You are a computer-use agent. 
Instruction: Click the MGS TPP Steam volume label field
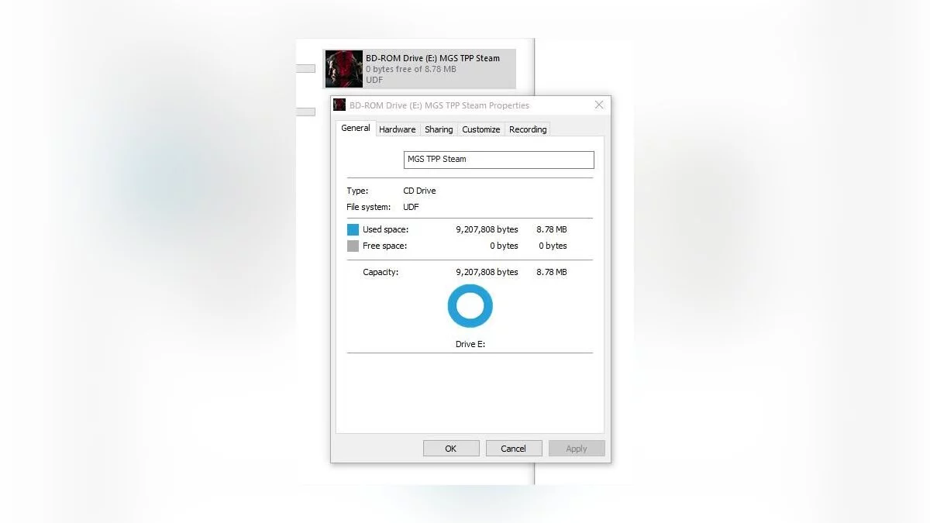[499, 160]
